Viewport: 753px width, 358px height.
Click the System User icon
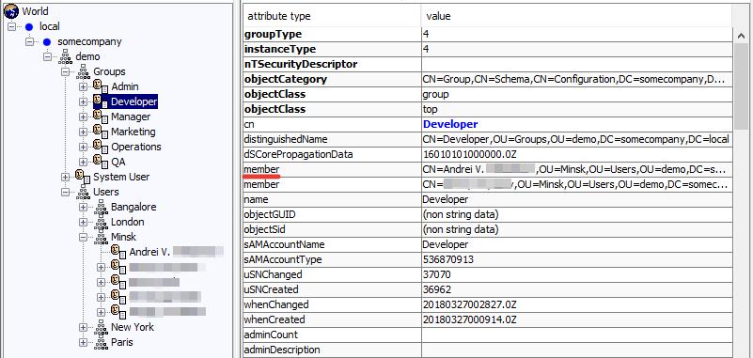tap(83, 177)
